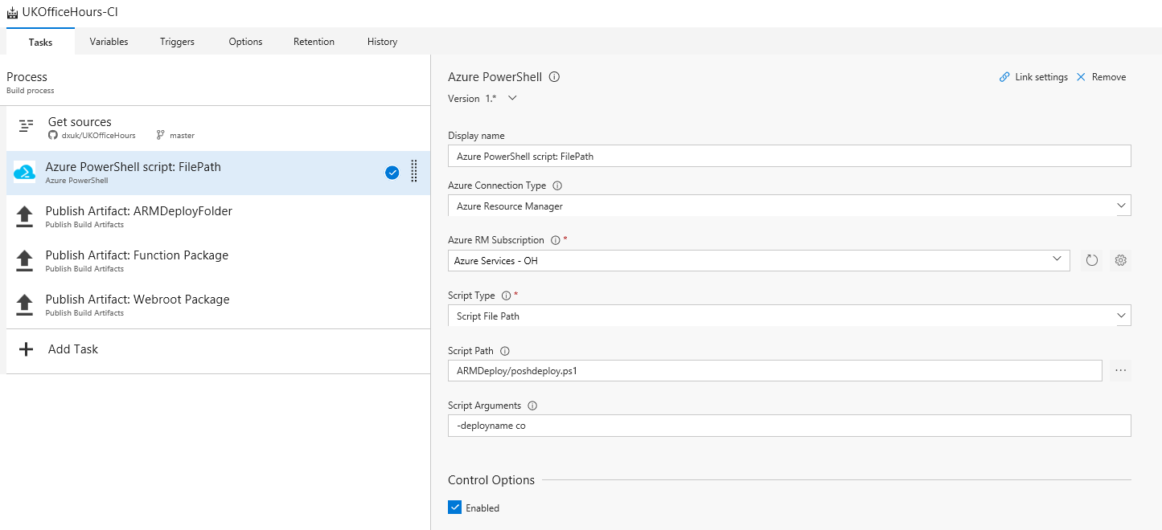Image resolution: width=1162 pixels, height=530 pixels.
Task: Open the Azure Connection Type dropdown
Action: tap(790, 206)
